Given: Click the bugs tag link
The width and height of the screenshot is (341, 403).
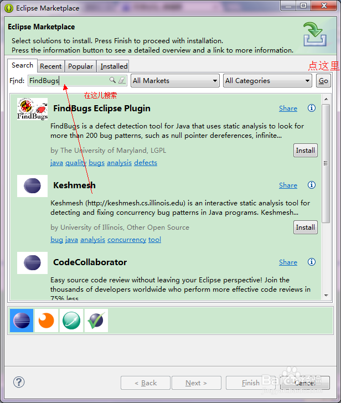Looking at the screenshot, I should 97,163.
